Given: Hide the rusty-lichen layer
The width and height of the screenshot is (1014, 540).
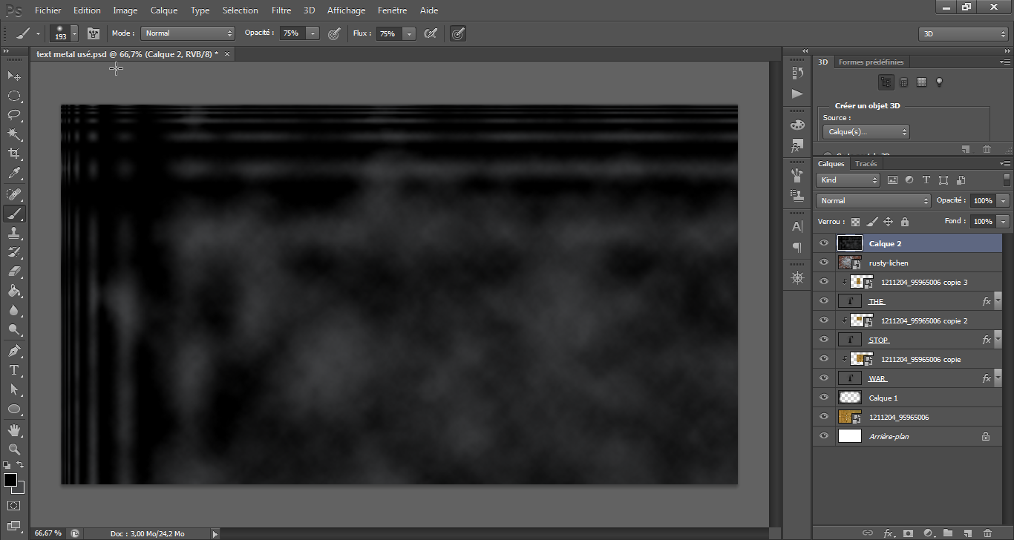Looking at the screenshot, I should click(x=823, y=263).
